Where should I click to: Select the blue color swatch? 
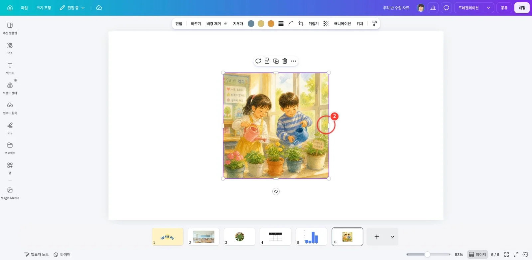tap(251, 24)
